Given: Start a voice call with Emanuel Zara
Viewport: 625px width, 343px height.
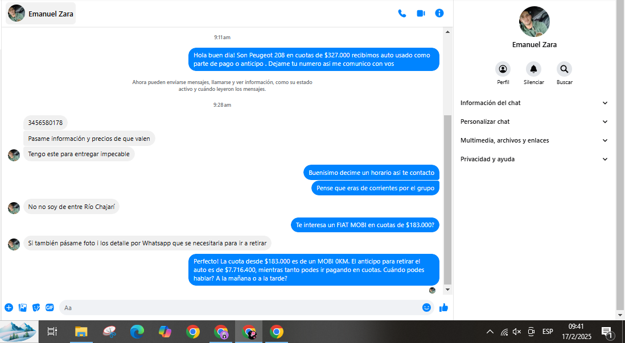Looking at the screenshot, I should click(x=402, y=14).
